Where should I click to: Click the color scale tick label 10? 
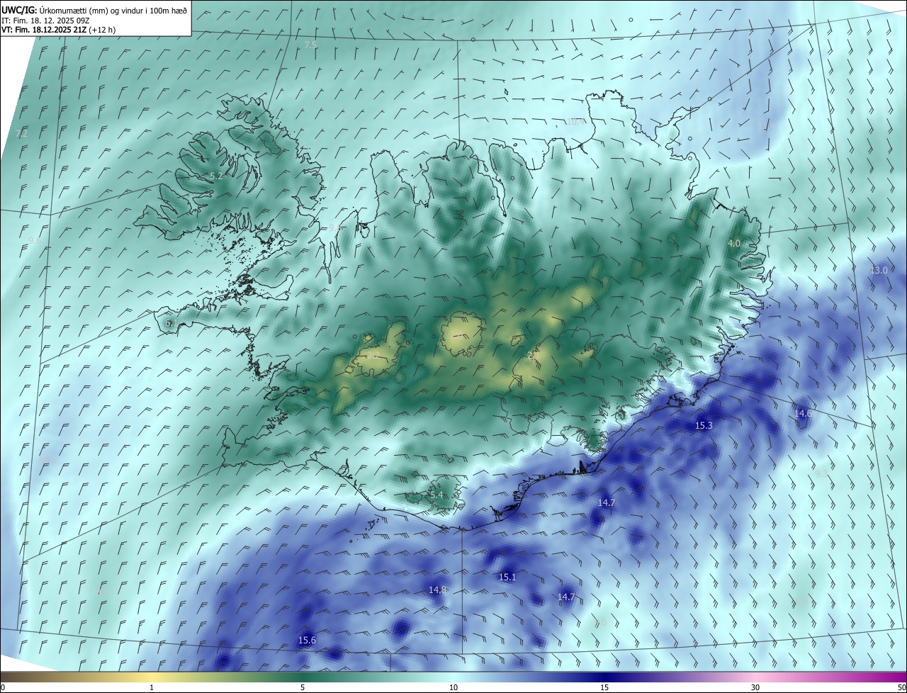[x=453, y=687]
